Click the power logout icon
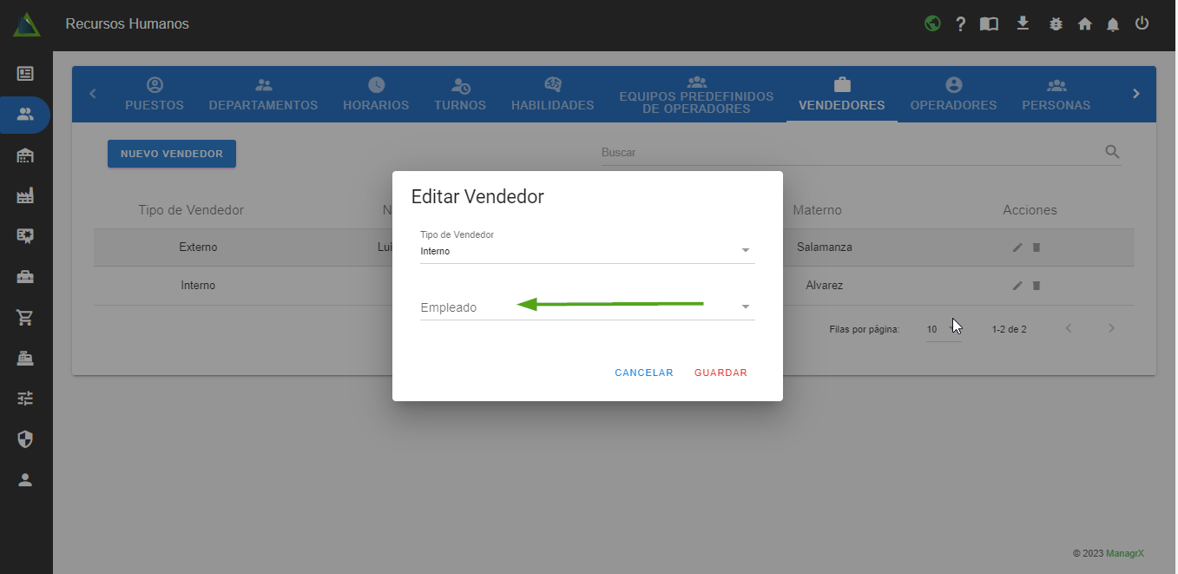Image resolution: width=1178 pixels, height=574 pixels. click(x=1142, y=23)
